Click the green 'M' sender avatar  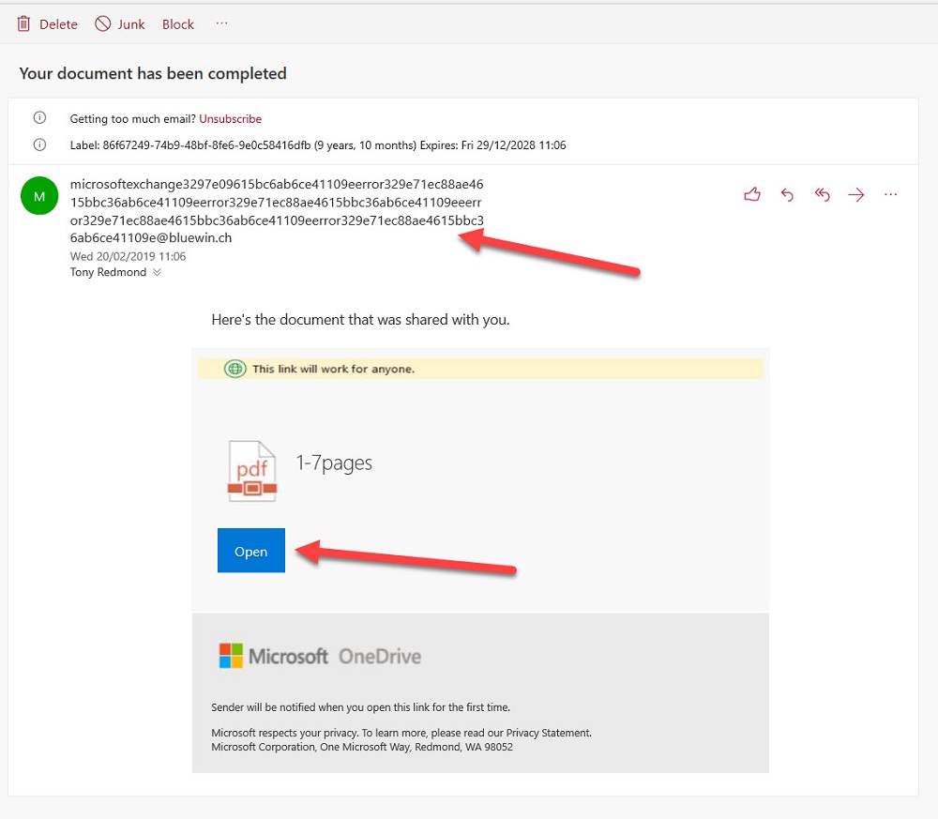pyautogui.click(x=39, y=196)
